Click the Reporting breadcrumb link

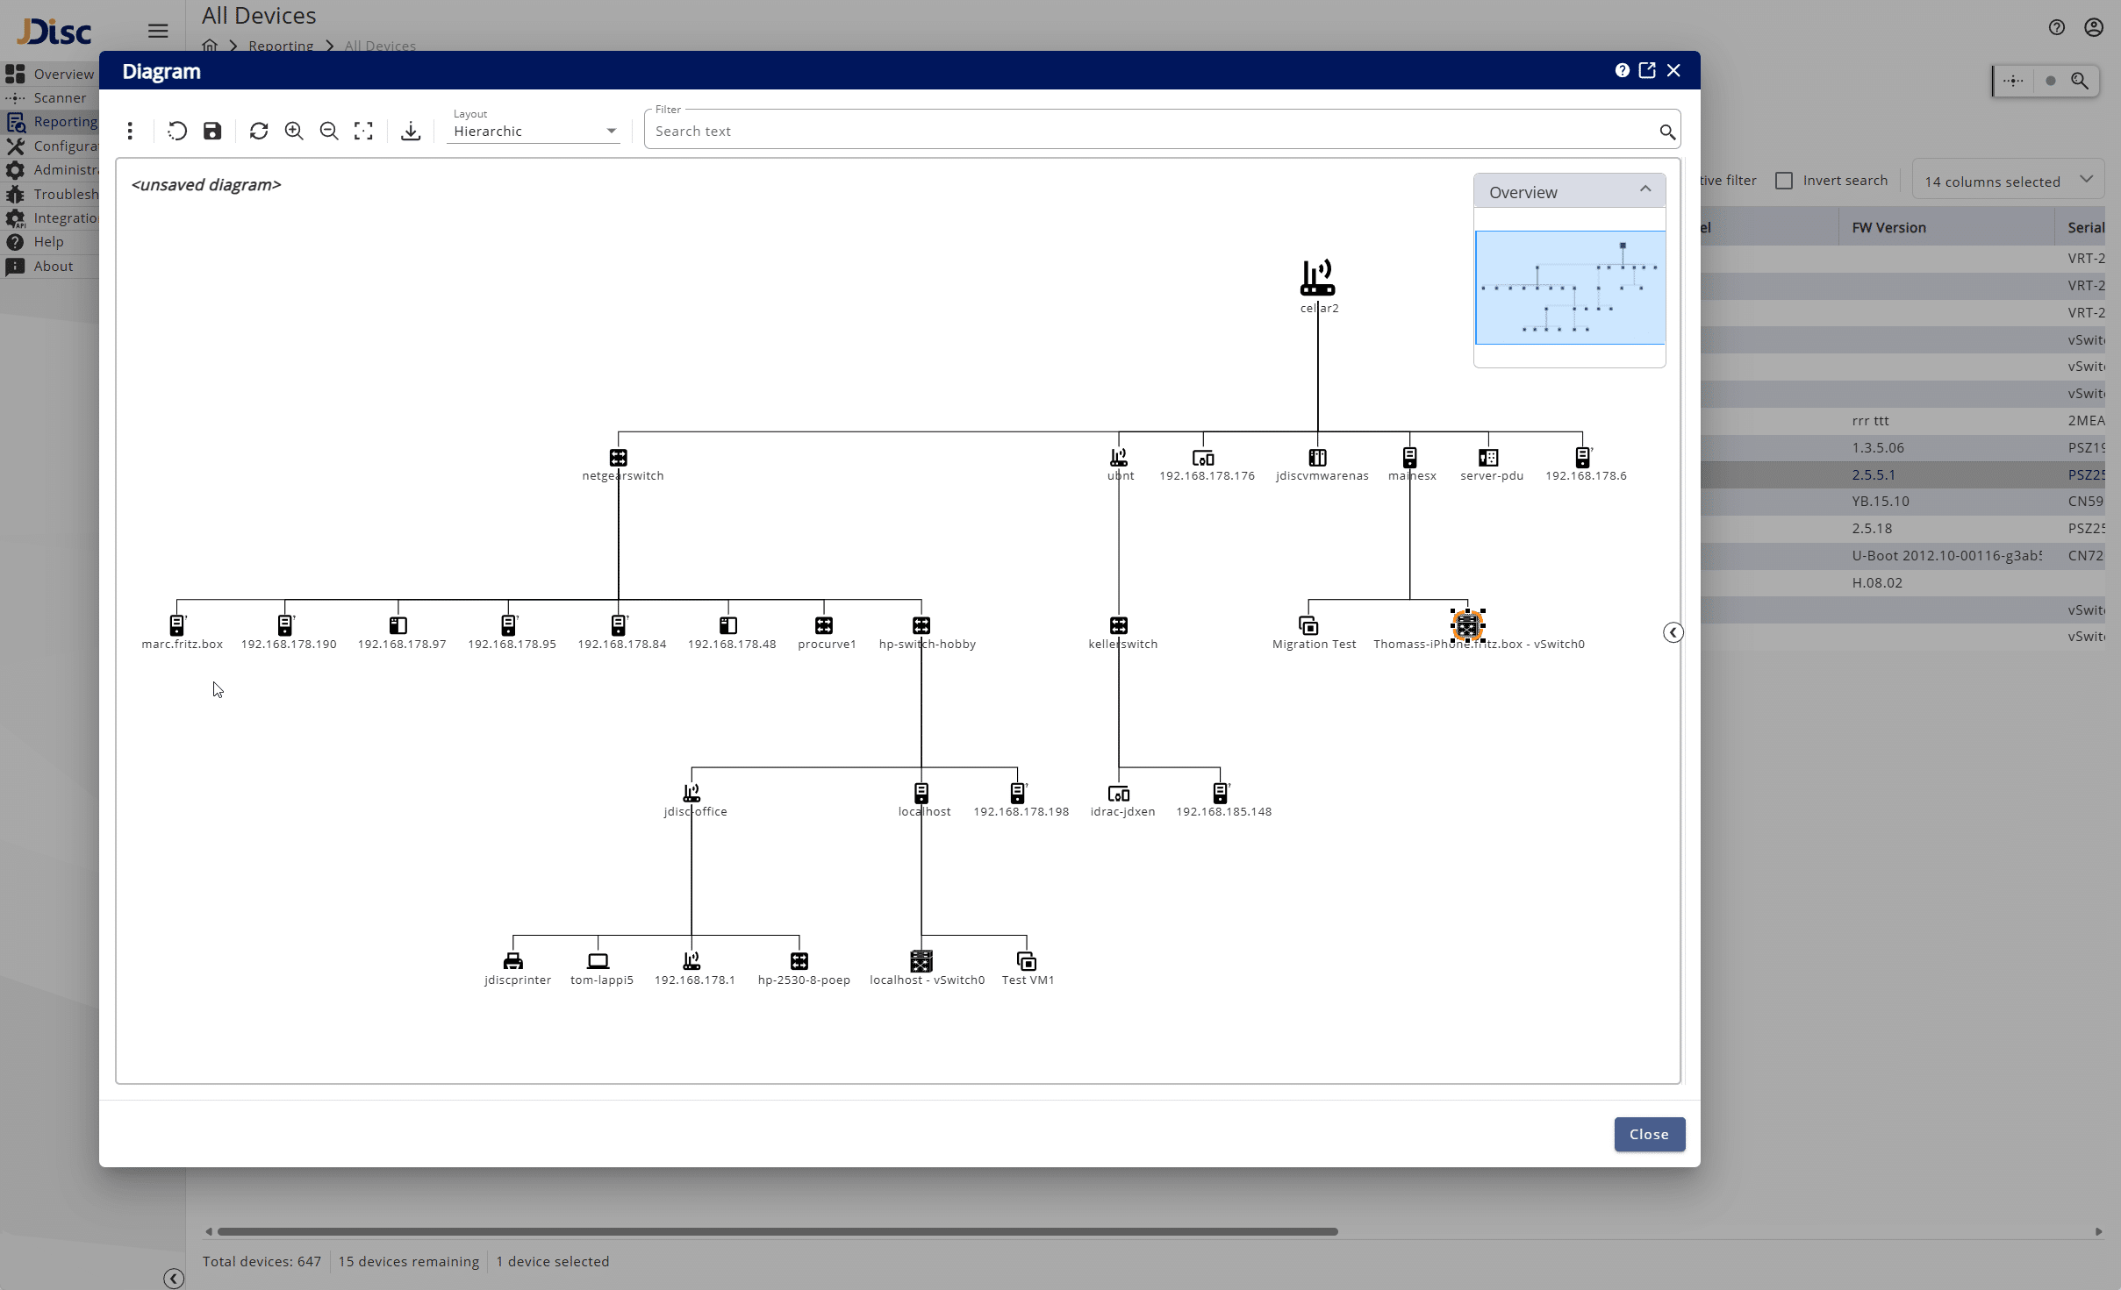(280, 46)
